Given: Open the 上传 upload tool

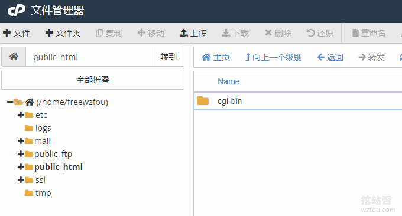Looking at the screenshot, I should 193,33.
